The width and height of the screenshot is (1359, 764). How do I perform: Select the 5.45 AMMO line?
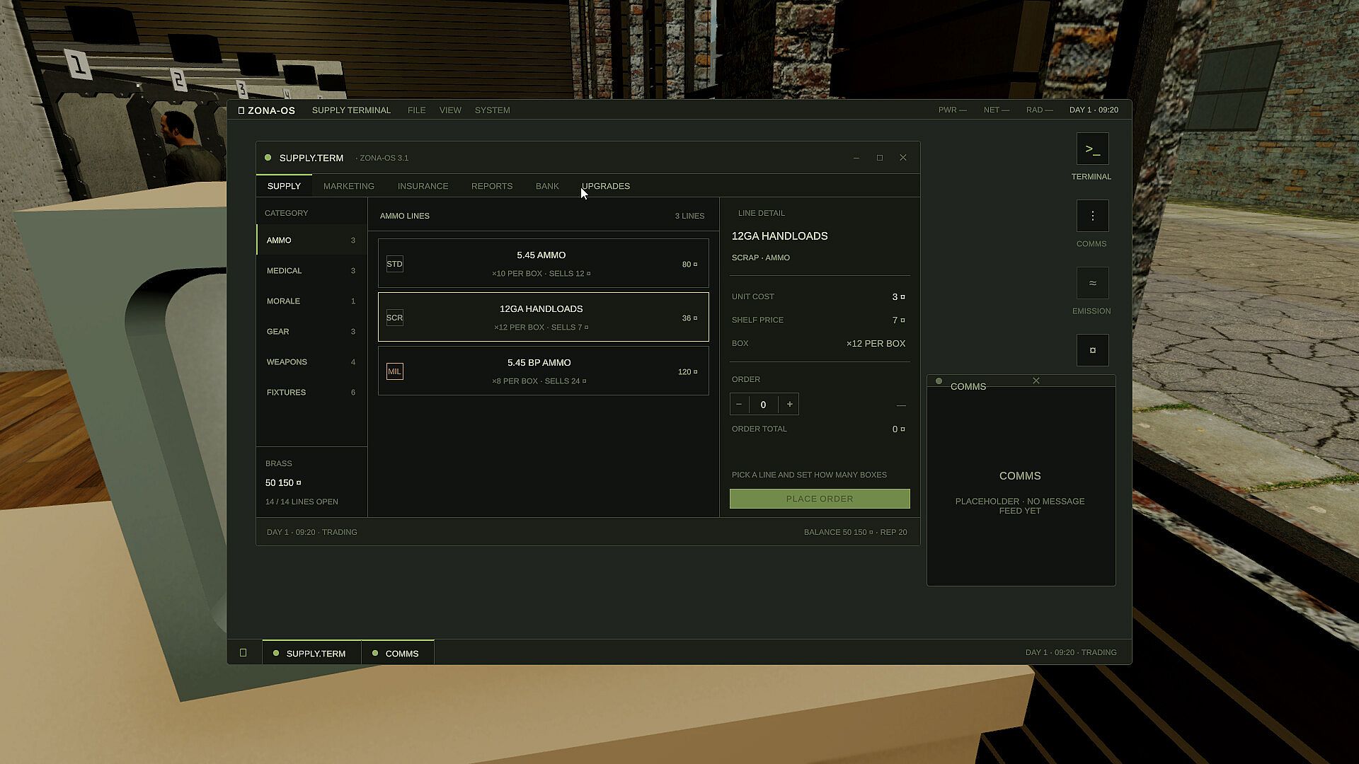[x=543, y=263]
